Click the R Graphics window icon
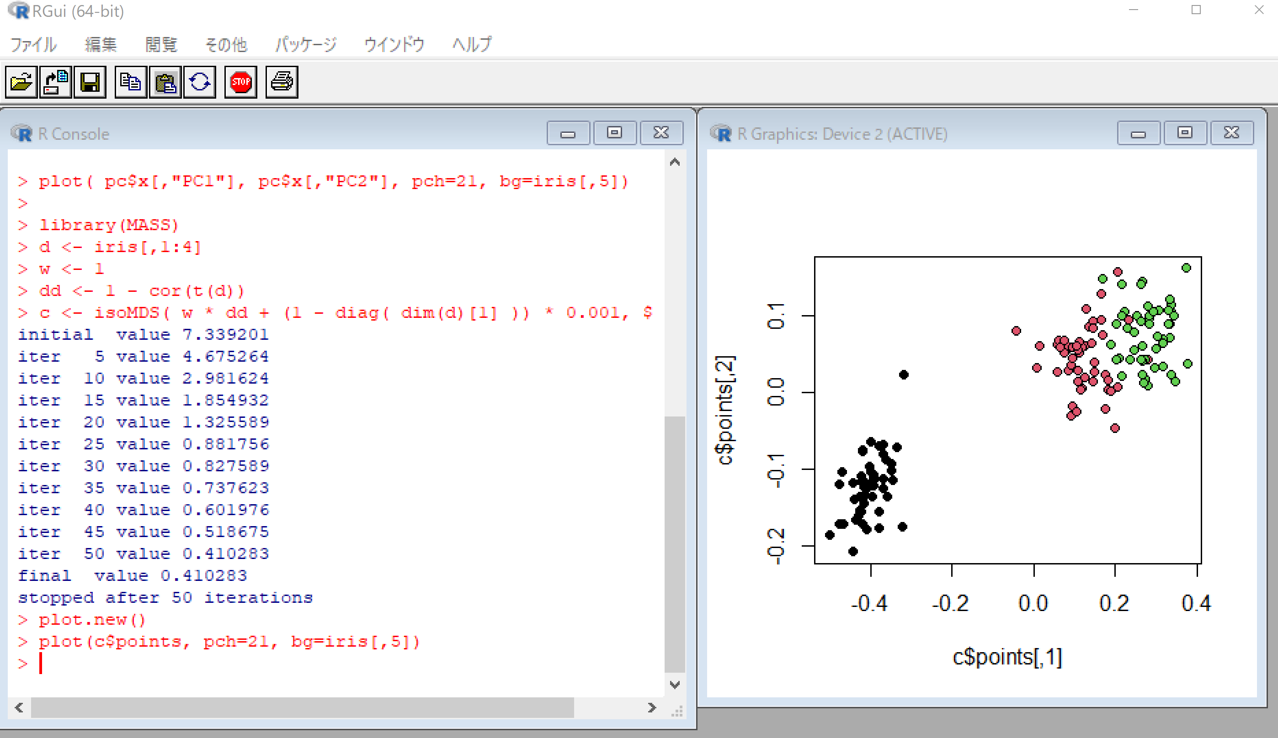 click(x=721, y=134)
